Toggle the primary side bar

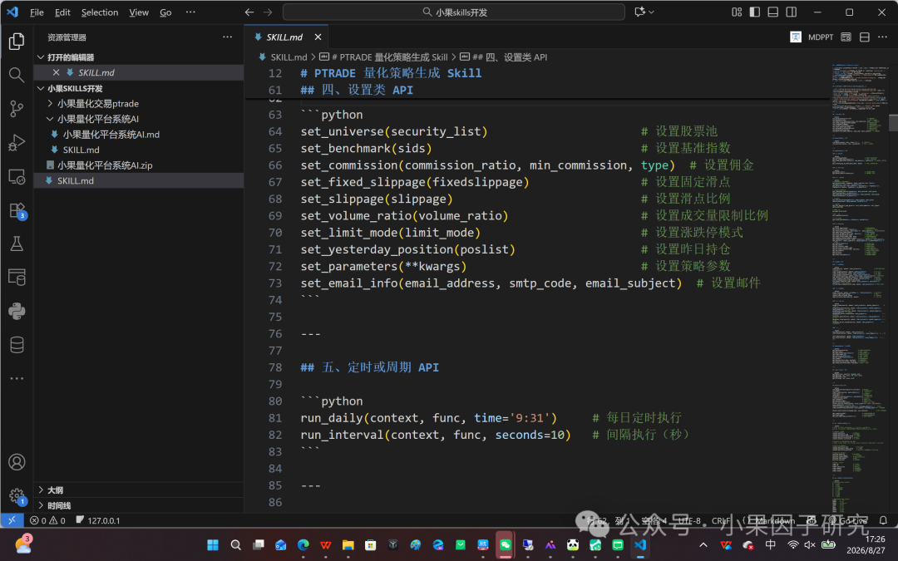755,12
